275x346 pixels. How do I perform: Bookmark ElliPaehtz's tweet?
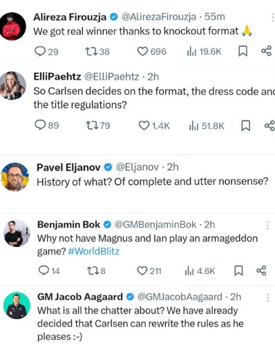point(245,126)
